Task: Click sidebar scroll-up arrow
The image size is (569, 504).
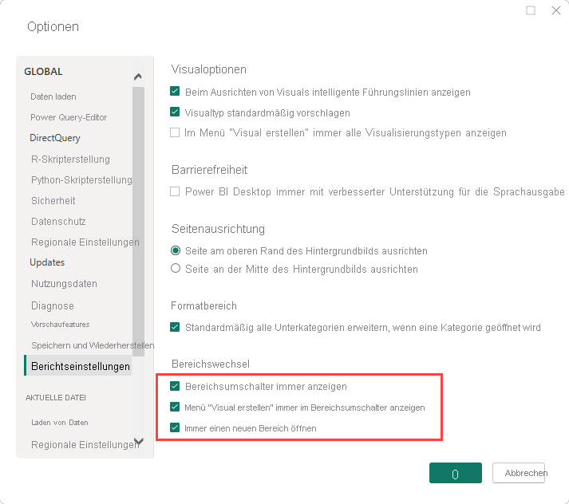Action: (x=138, y=77)
